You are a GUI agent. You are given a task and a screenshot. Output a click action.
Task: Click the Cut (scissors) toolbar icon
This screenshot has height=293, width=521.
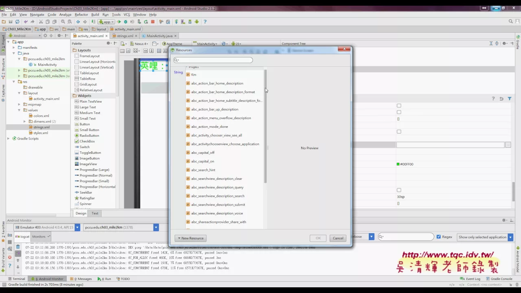point(41,22)
